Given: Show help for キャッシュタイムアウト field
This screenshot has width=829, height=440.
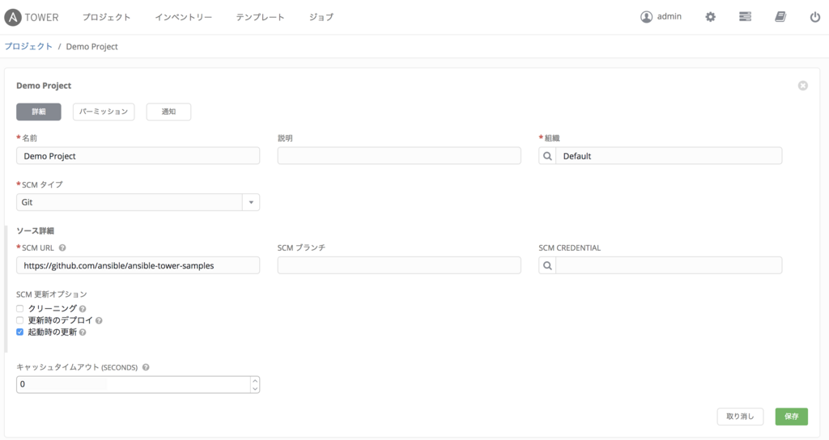Looking at the screenshot, I should tap(146, 367).
